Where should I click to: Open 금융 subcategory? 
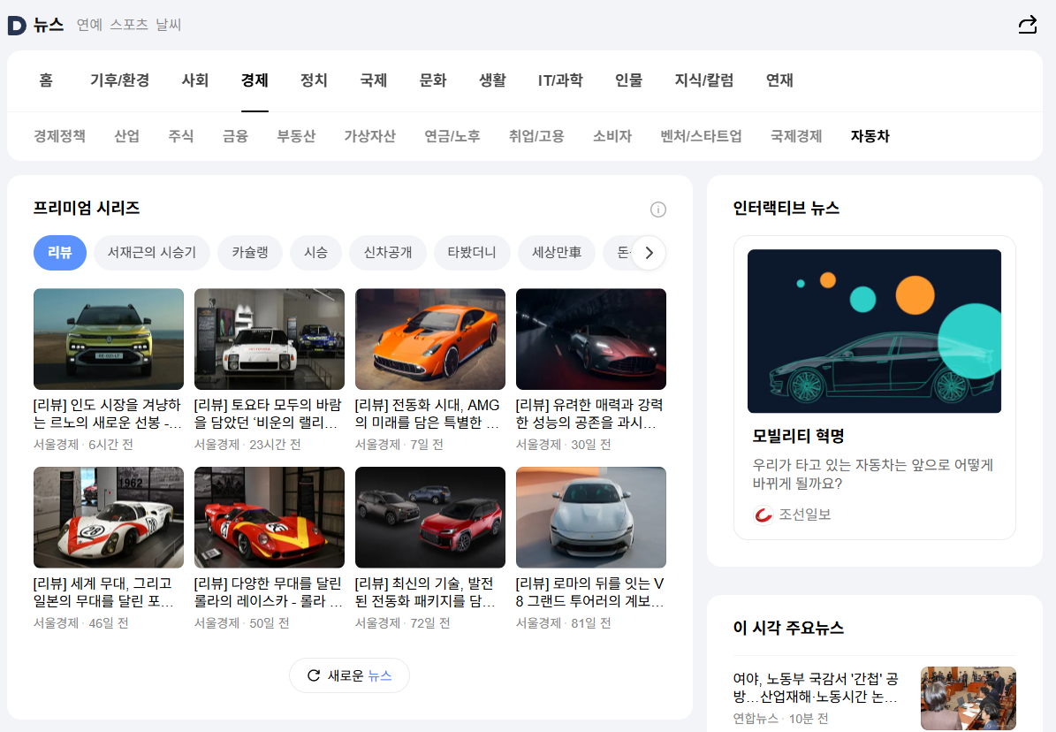point(236,136)
